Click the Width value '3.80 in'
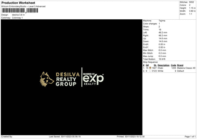The image size is (197, 139). coord(192,11)
